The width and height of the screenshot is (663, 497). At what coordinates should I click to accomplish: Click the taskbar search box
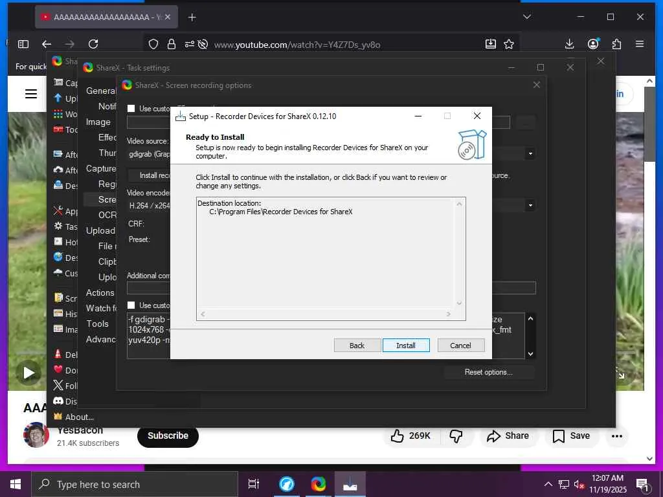135,484
